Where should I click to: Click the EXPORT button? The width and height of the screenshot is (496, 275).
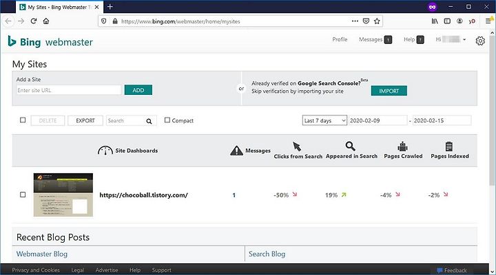pos(85,120)
